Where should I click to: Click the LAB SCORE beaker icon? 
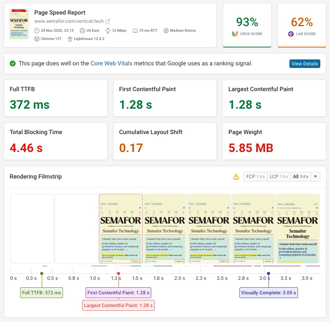click(x=291, y=34)
